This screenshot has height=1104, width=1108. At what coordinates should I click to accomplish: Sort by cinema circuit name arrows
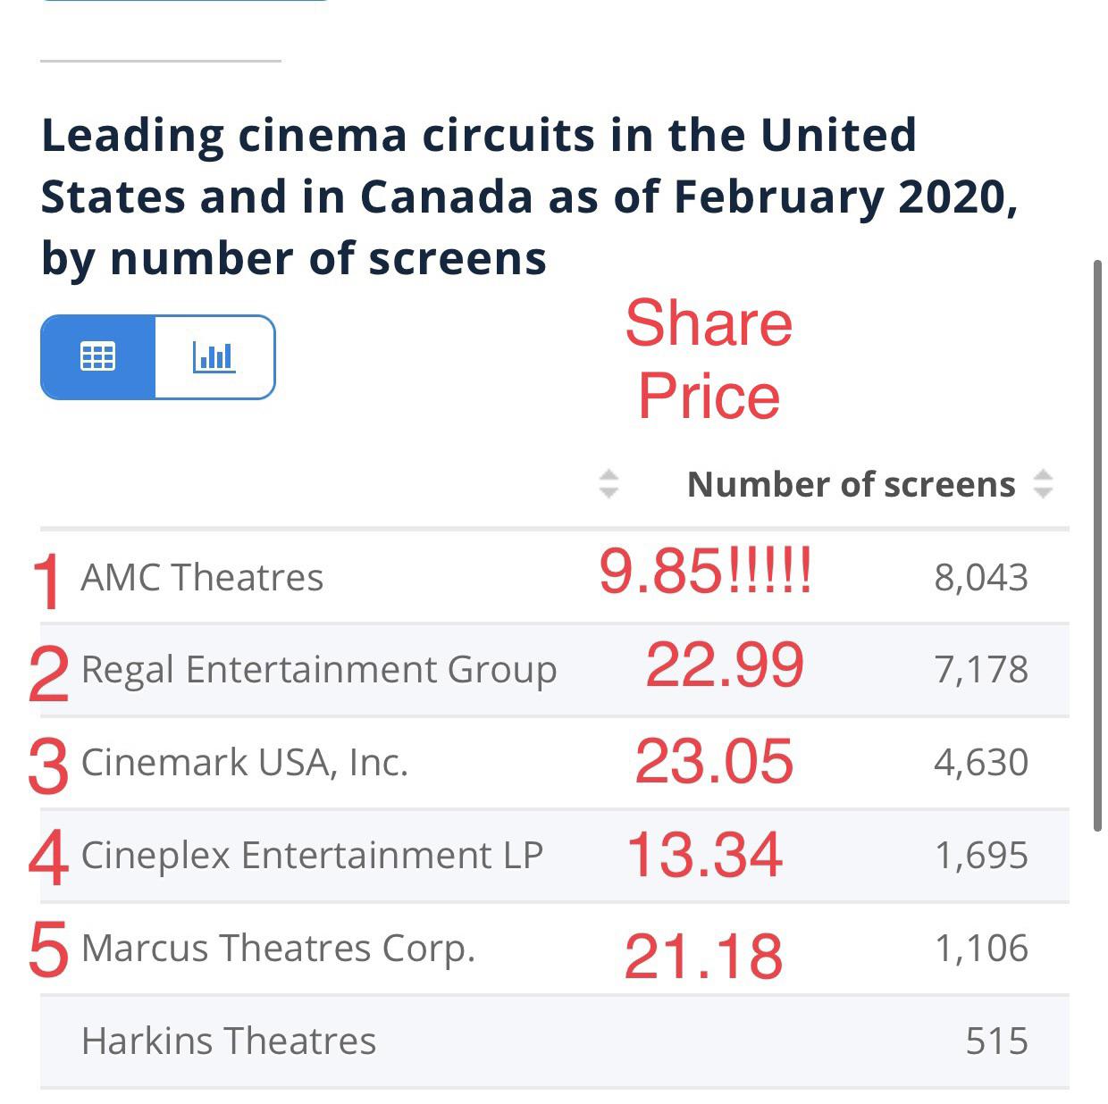(609, 483)
